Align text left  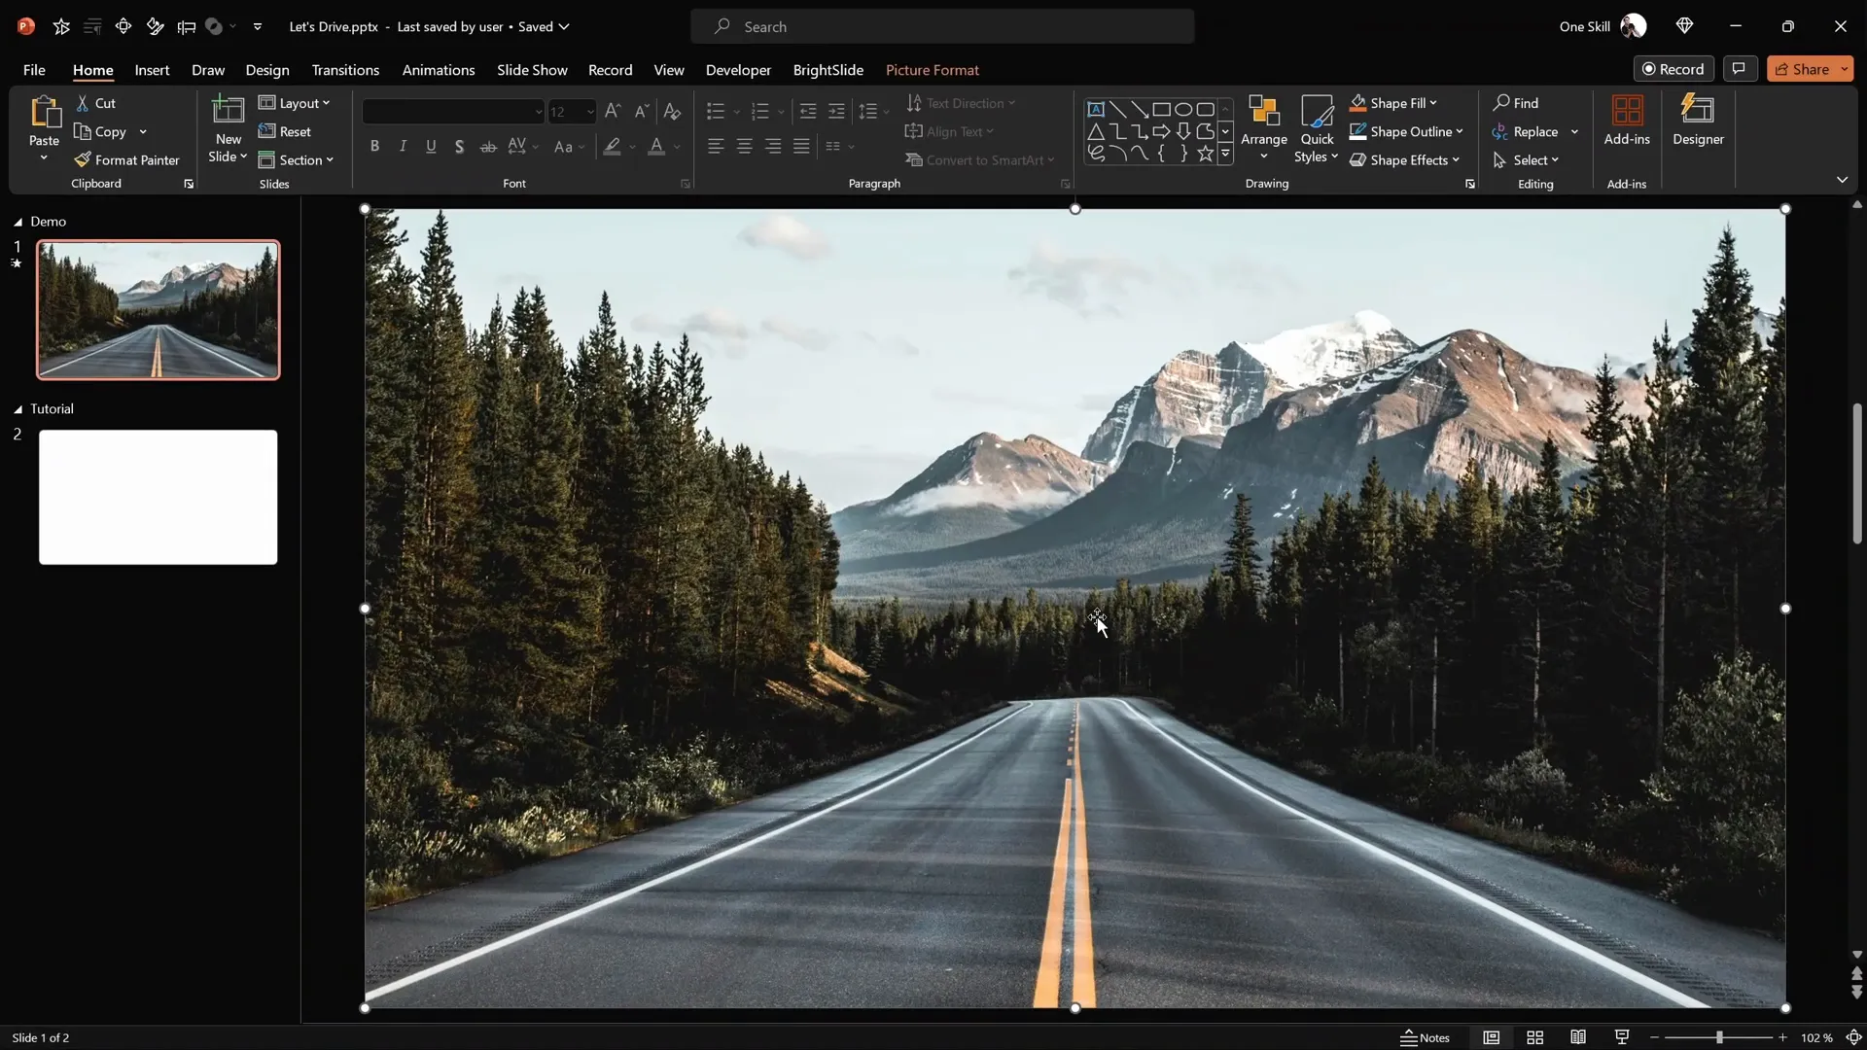tap(716, 147)
